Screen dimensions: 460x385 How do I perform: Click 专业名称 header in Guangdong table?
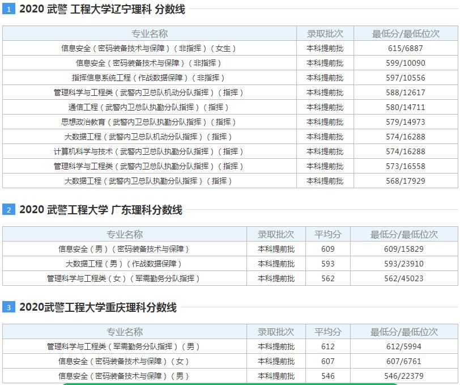pos(125,234)
